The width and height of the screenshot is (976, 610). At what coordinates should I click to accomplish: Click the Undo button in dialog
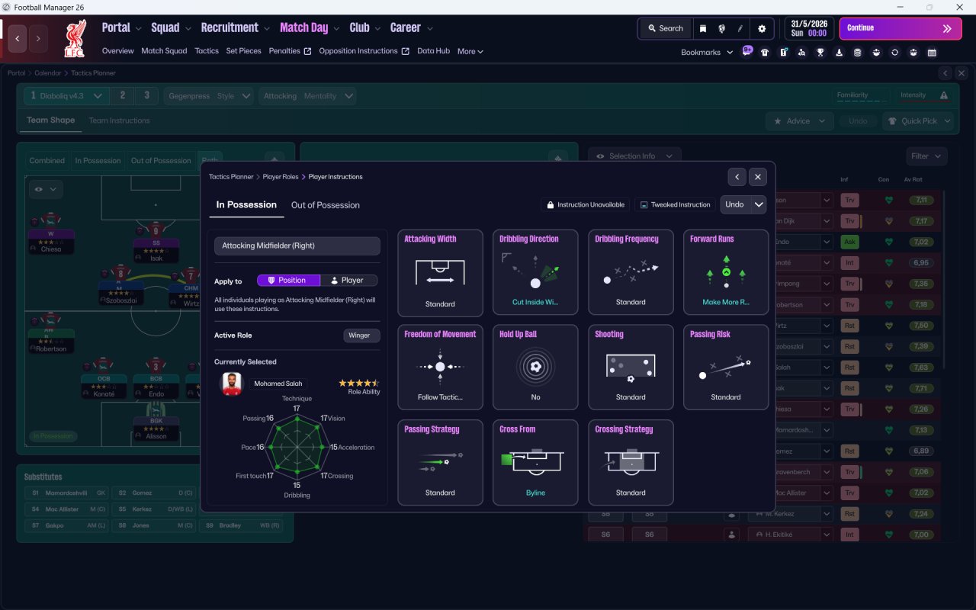[735, 204]
